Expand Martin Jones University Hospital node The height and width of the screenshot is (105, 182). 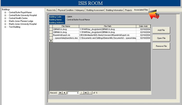[5, 24]
